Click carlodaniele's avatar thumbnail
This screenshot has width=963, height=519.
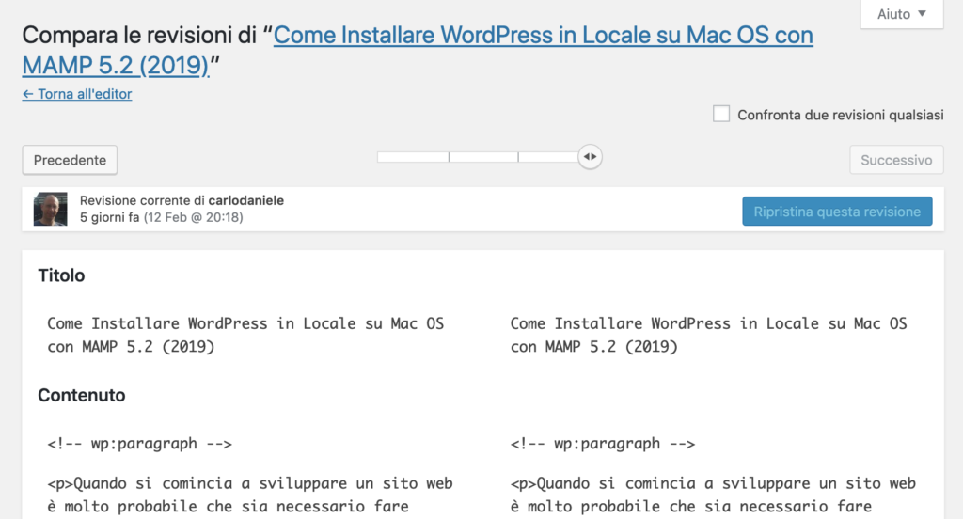(51, 209)
